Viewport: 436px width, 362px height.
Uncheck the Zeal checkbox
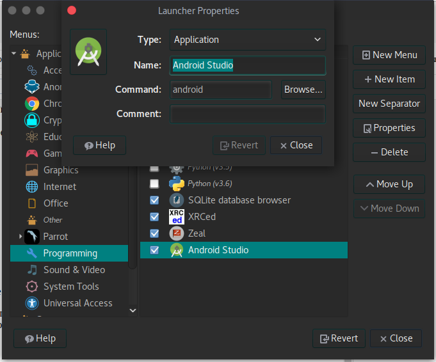[154, 233]
